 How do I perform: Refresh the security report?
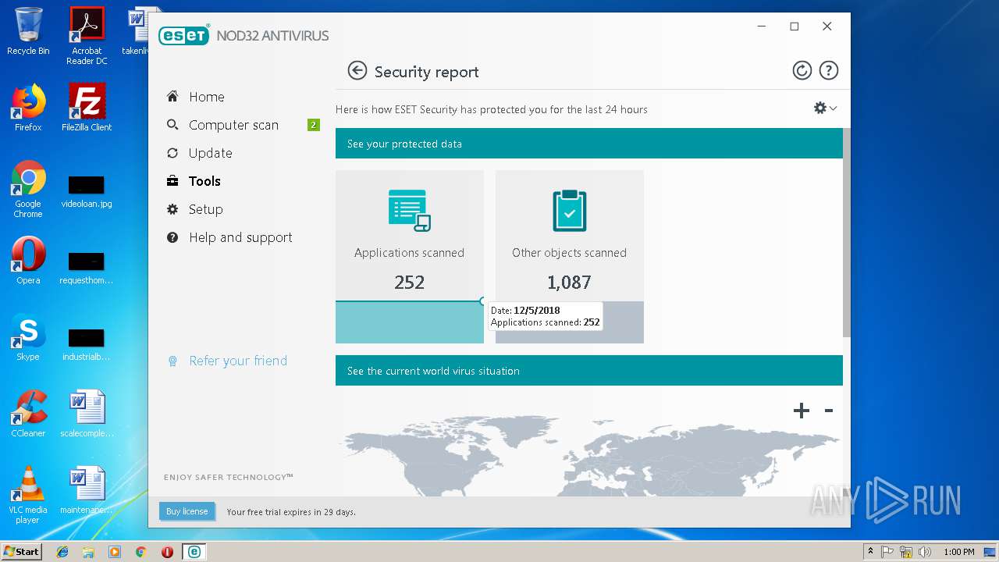pyautogui.click(x=802, y=71)
